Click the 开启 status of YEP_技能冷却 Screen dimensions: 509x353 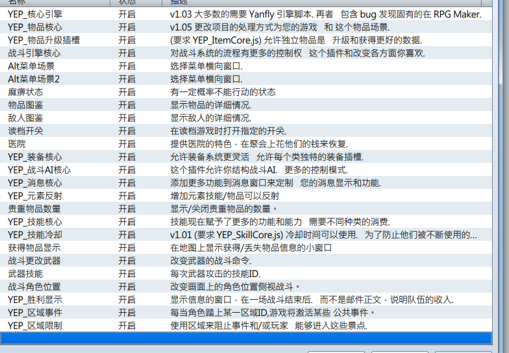point(127,235)
